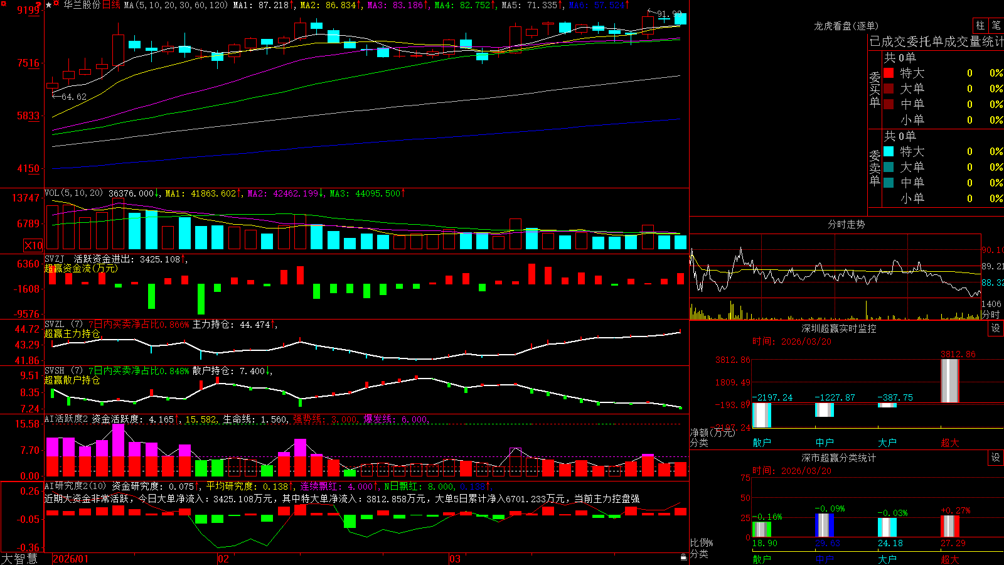Click the last cyan candlestick on the chart
This screenshot has width=1004, height=565.
coord(680,19)
